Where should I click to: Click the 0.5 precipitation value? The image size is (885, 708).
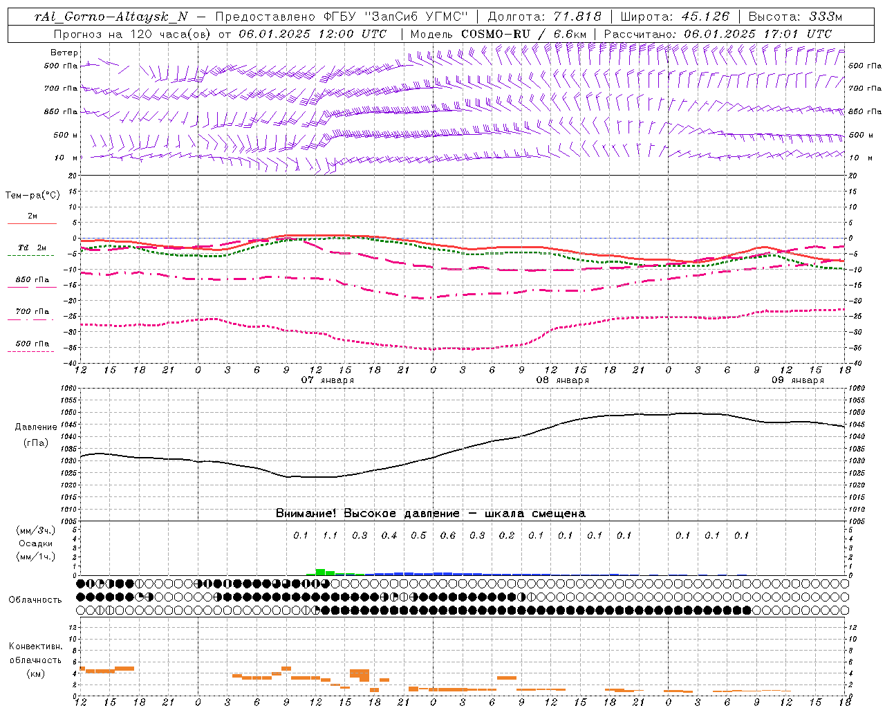pos(418,535)
